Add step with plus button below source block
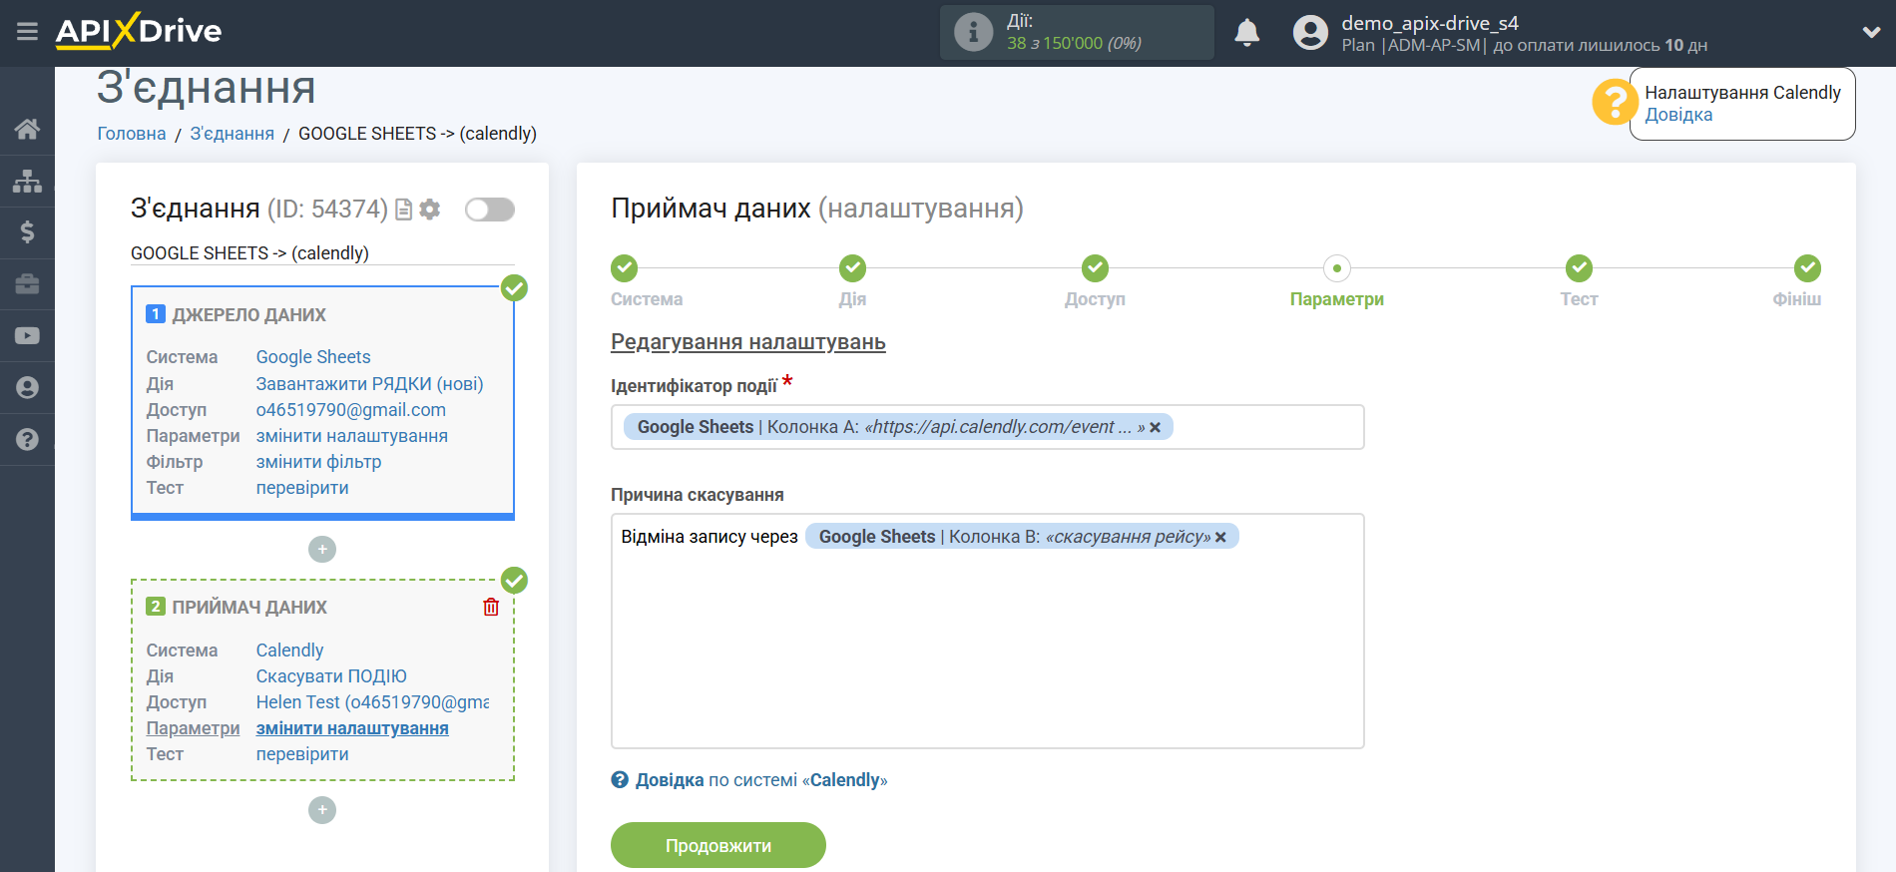1896x872 pixels. pos(322,550)
